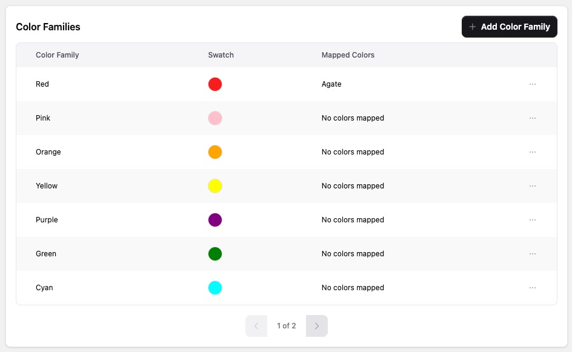Go to the next page of results

click(316, 326)
